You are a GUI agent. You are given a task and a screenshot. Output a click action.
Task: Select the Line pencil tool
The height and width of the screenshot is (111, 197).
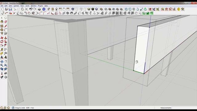click(6, 26)
